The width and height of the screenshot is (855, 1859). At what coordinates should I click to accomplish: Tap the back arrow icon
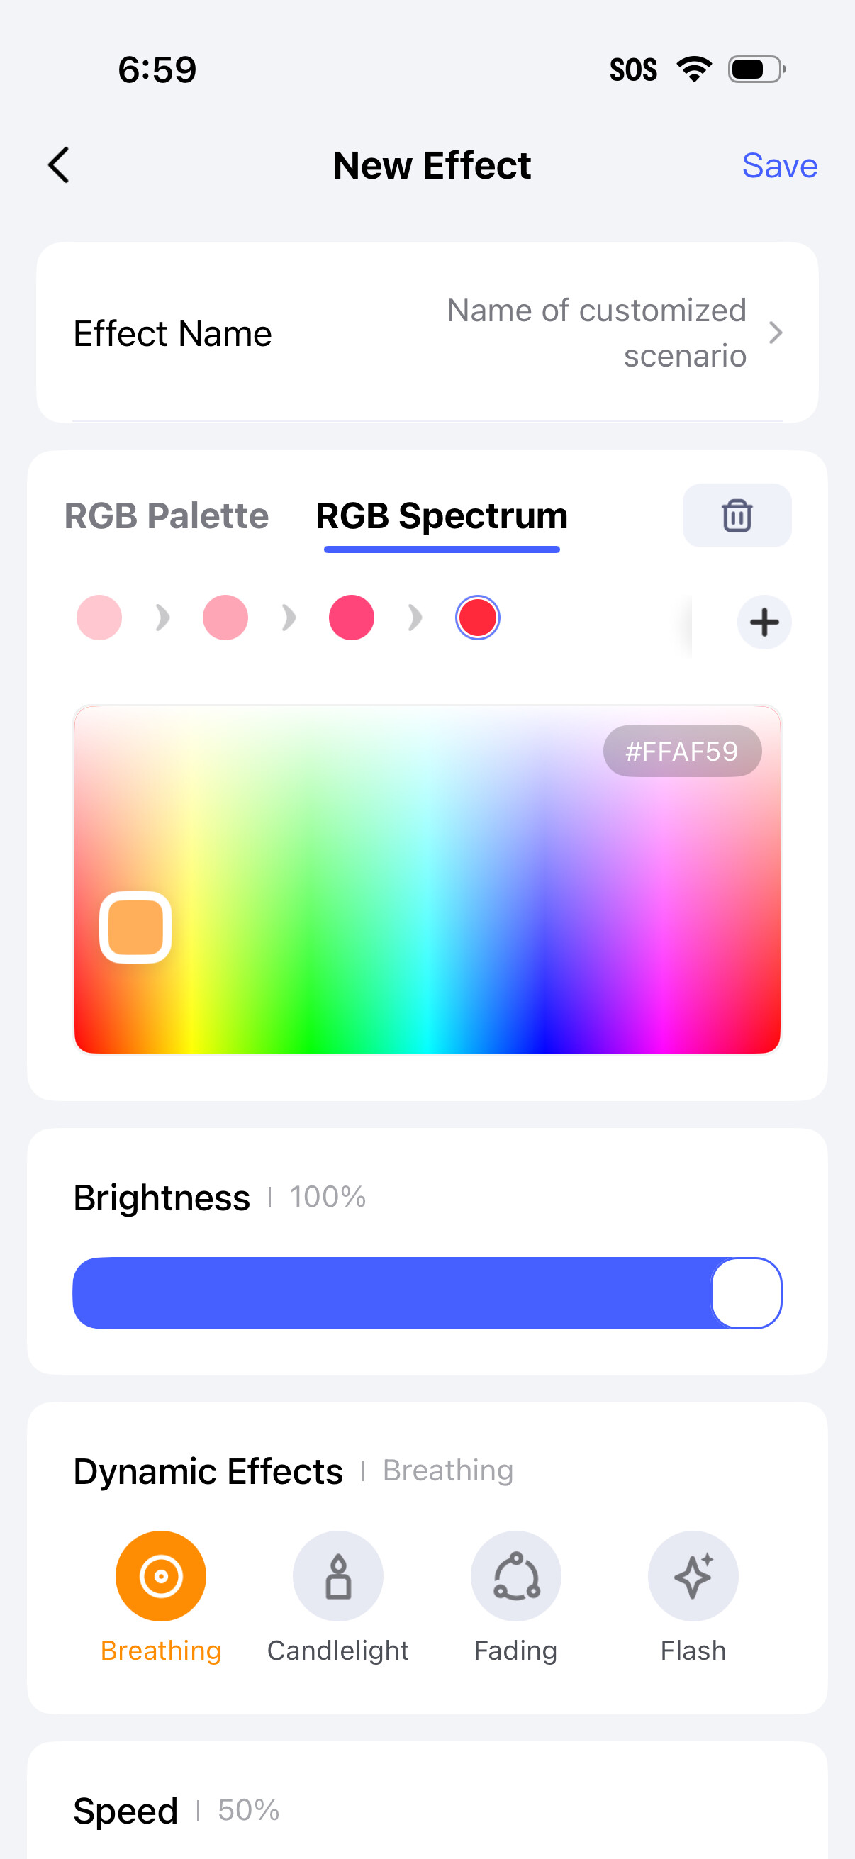click(59, 165)
